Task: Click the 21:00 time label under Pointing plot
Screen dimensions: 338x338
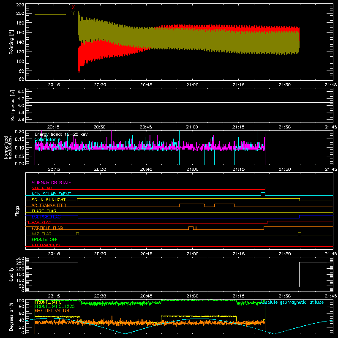Action: (192, 85)
